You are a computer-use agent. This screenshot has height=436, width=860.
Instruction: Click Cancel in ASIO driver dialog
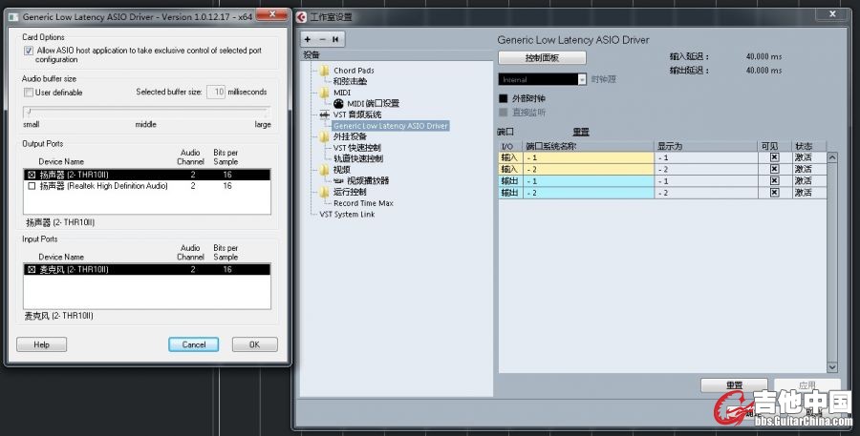[194, 344]
